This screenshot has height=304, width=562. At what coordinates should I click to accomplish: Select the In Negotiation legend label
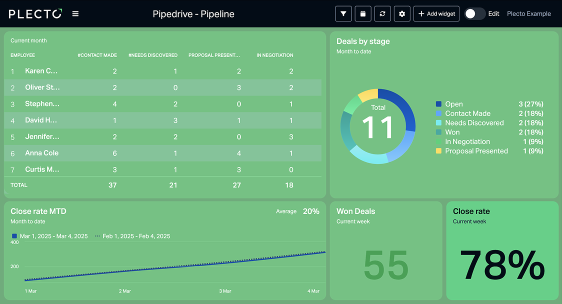467,141
